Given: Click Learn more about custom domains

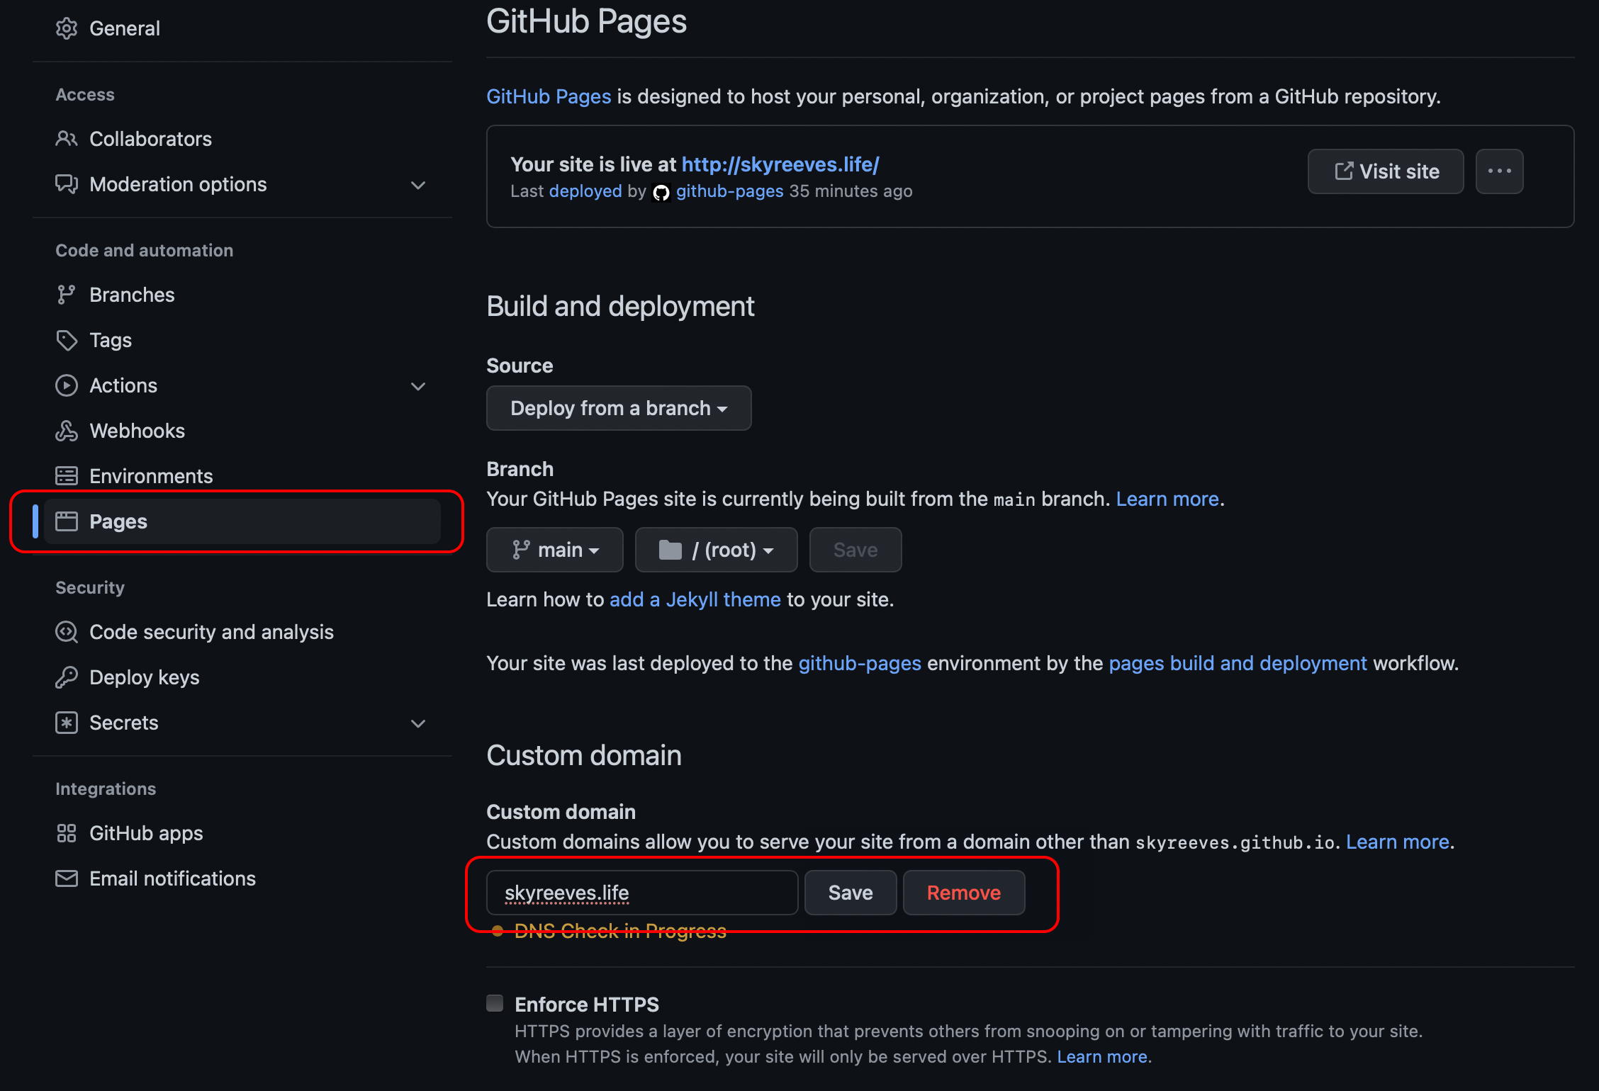Looking at the screenshot, I should click(x=1398, y=842).
